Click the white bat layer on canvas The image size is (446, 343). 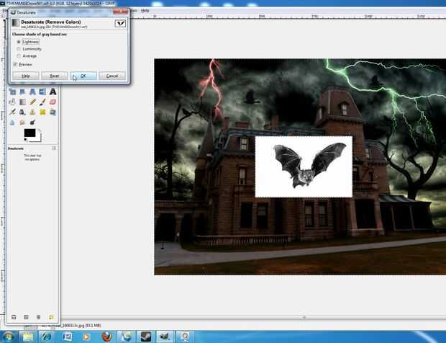pyautogui.click(x=304, y=166)
